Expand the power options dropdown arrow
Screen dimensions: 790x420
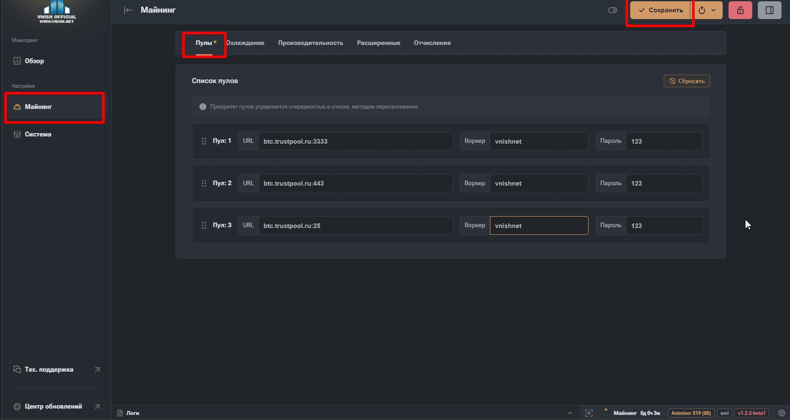714,10
